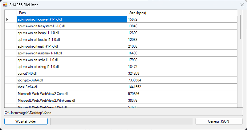The image size is (247, 130).
Task: Choose the api-ms-win-crt-math-l1-1-0.dll path cell
Action: pos(71,46)
